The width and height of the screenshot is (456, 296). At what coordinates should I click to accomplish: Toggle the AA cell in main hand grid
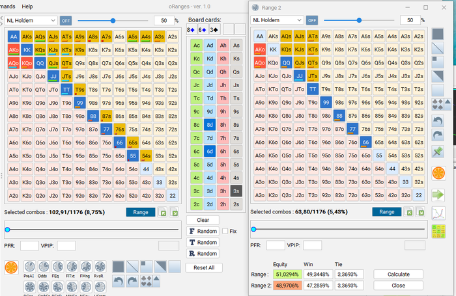[14, 36]
